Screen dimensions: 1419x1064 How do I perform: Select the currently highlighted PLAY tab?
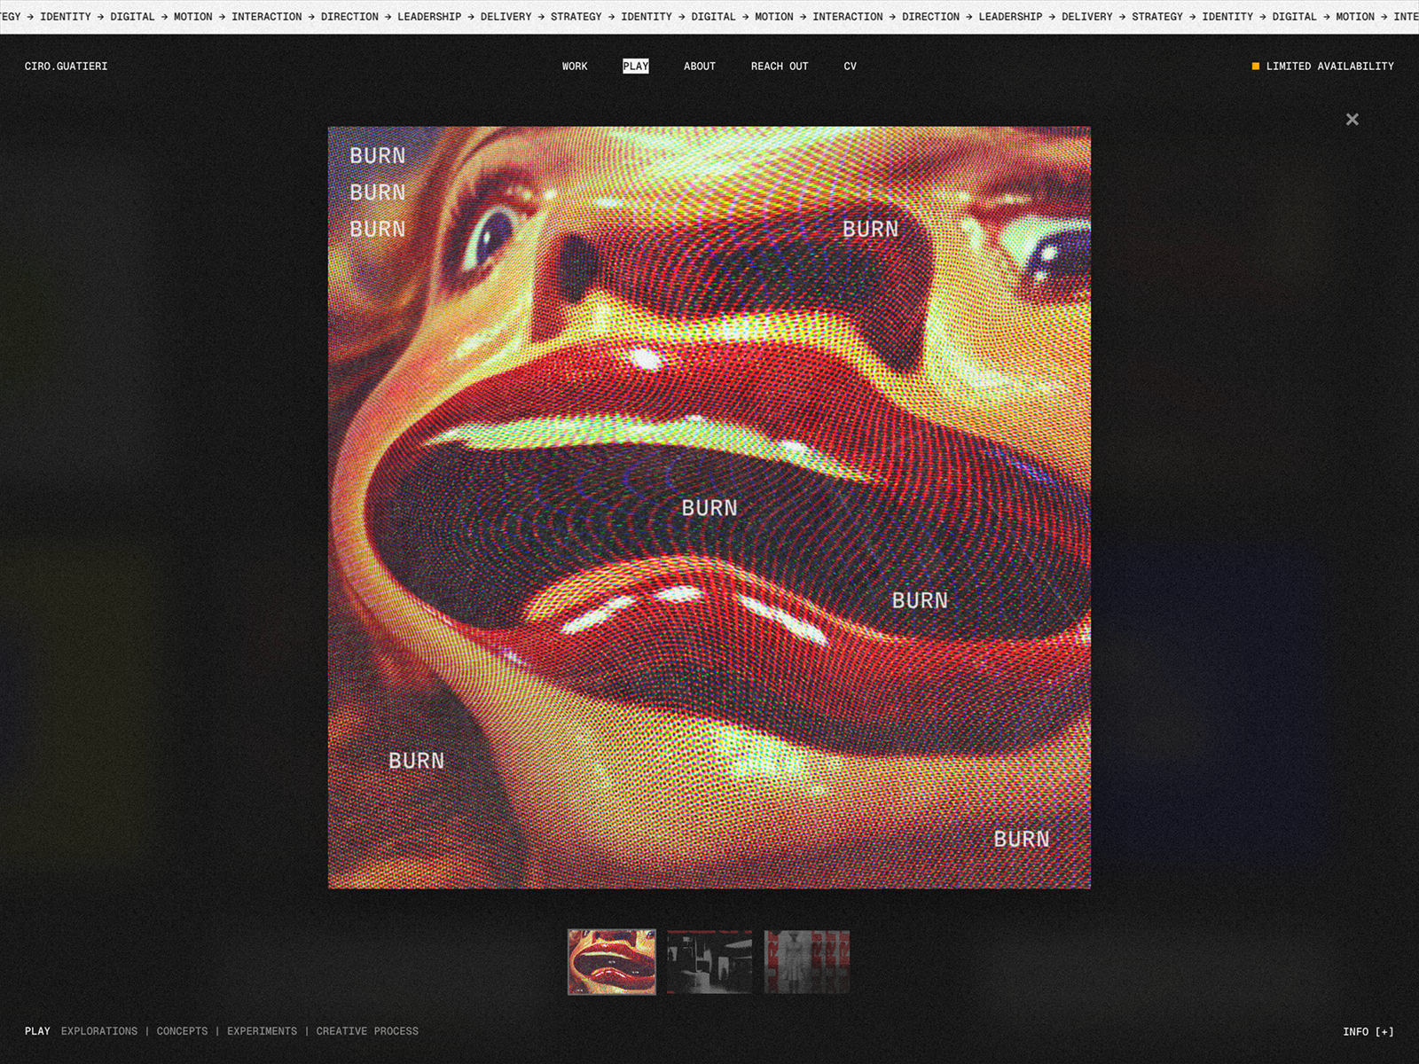(635, 66)
